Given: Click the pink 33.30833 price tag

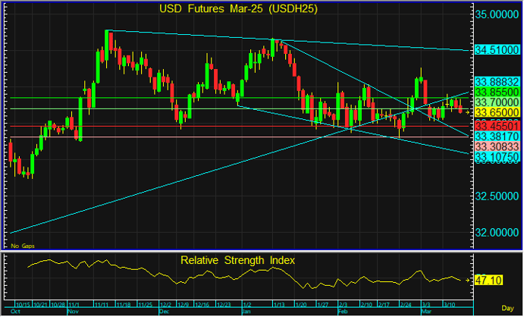Looking at the screenshot, I should pos(497,146).
